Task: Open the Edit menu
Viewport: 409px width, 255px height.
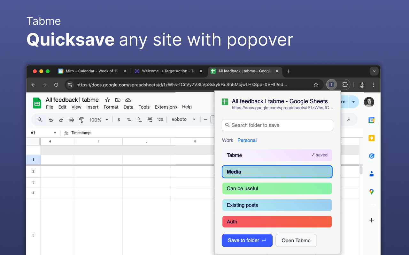Action: 62,107
